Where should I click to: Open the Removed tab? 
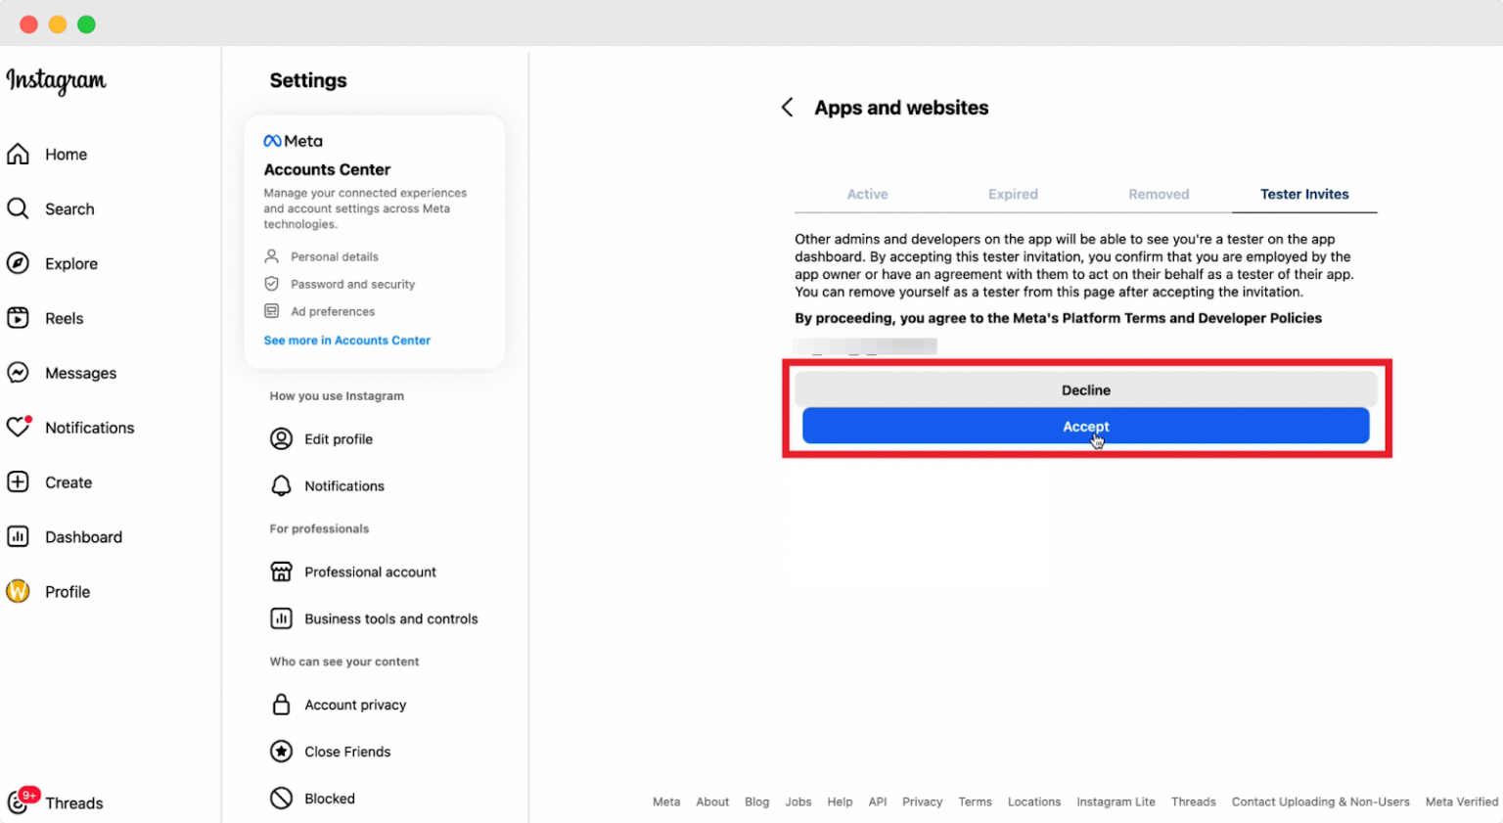(x=1159, y=194)
